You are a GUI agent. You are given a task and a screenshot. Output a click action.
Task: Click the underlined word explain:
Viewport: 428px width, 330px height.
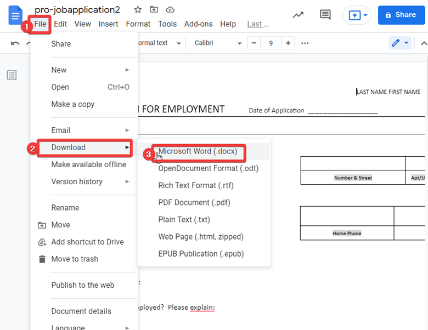click(x=202, y=308)
